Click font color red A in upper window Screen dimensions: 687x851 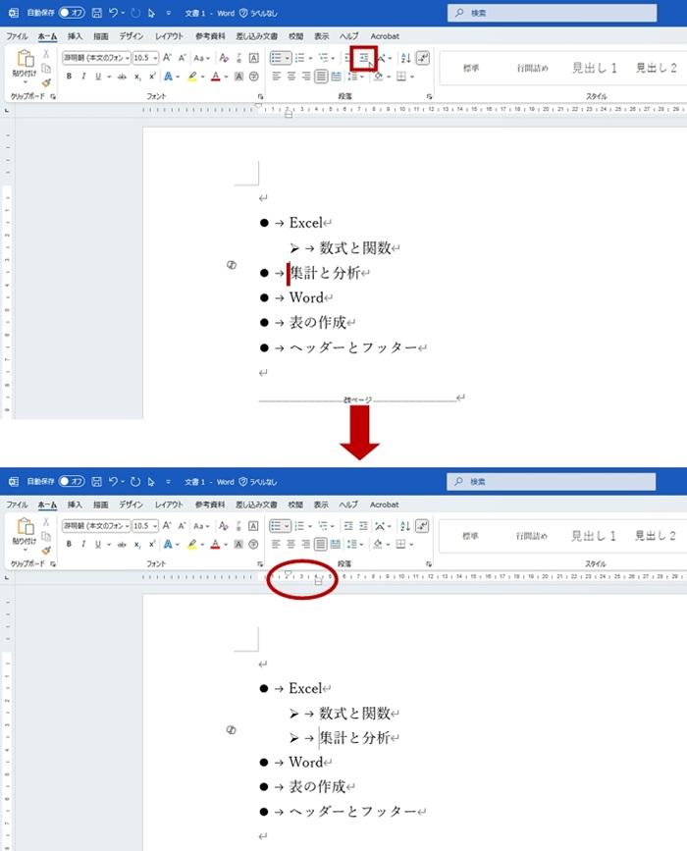(214, 77)
